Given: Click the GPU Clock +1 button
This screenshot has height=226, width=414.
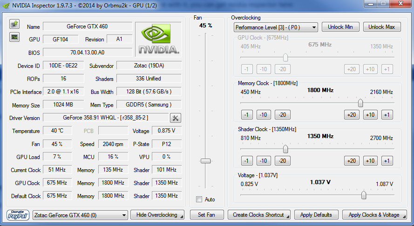Looking at the screenshot, I should (387, 69).
